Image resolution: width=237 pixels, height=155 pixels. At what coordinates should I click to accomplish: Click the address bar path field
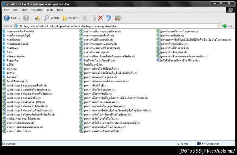pyautogui.click(x=118, y=26)
